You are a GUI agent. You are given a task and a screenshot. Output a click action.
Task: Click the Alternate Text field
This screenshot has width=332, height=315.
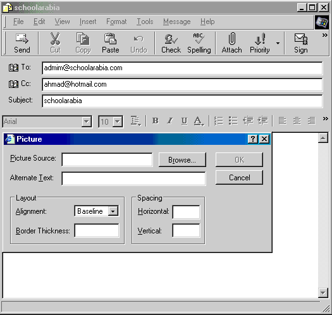coord(133,178)
